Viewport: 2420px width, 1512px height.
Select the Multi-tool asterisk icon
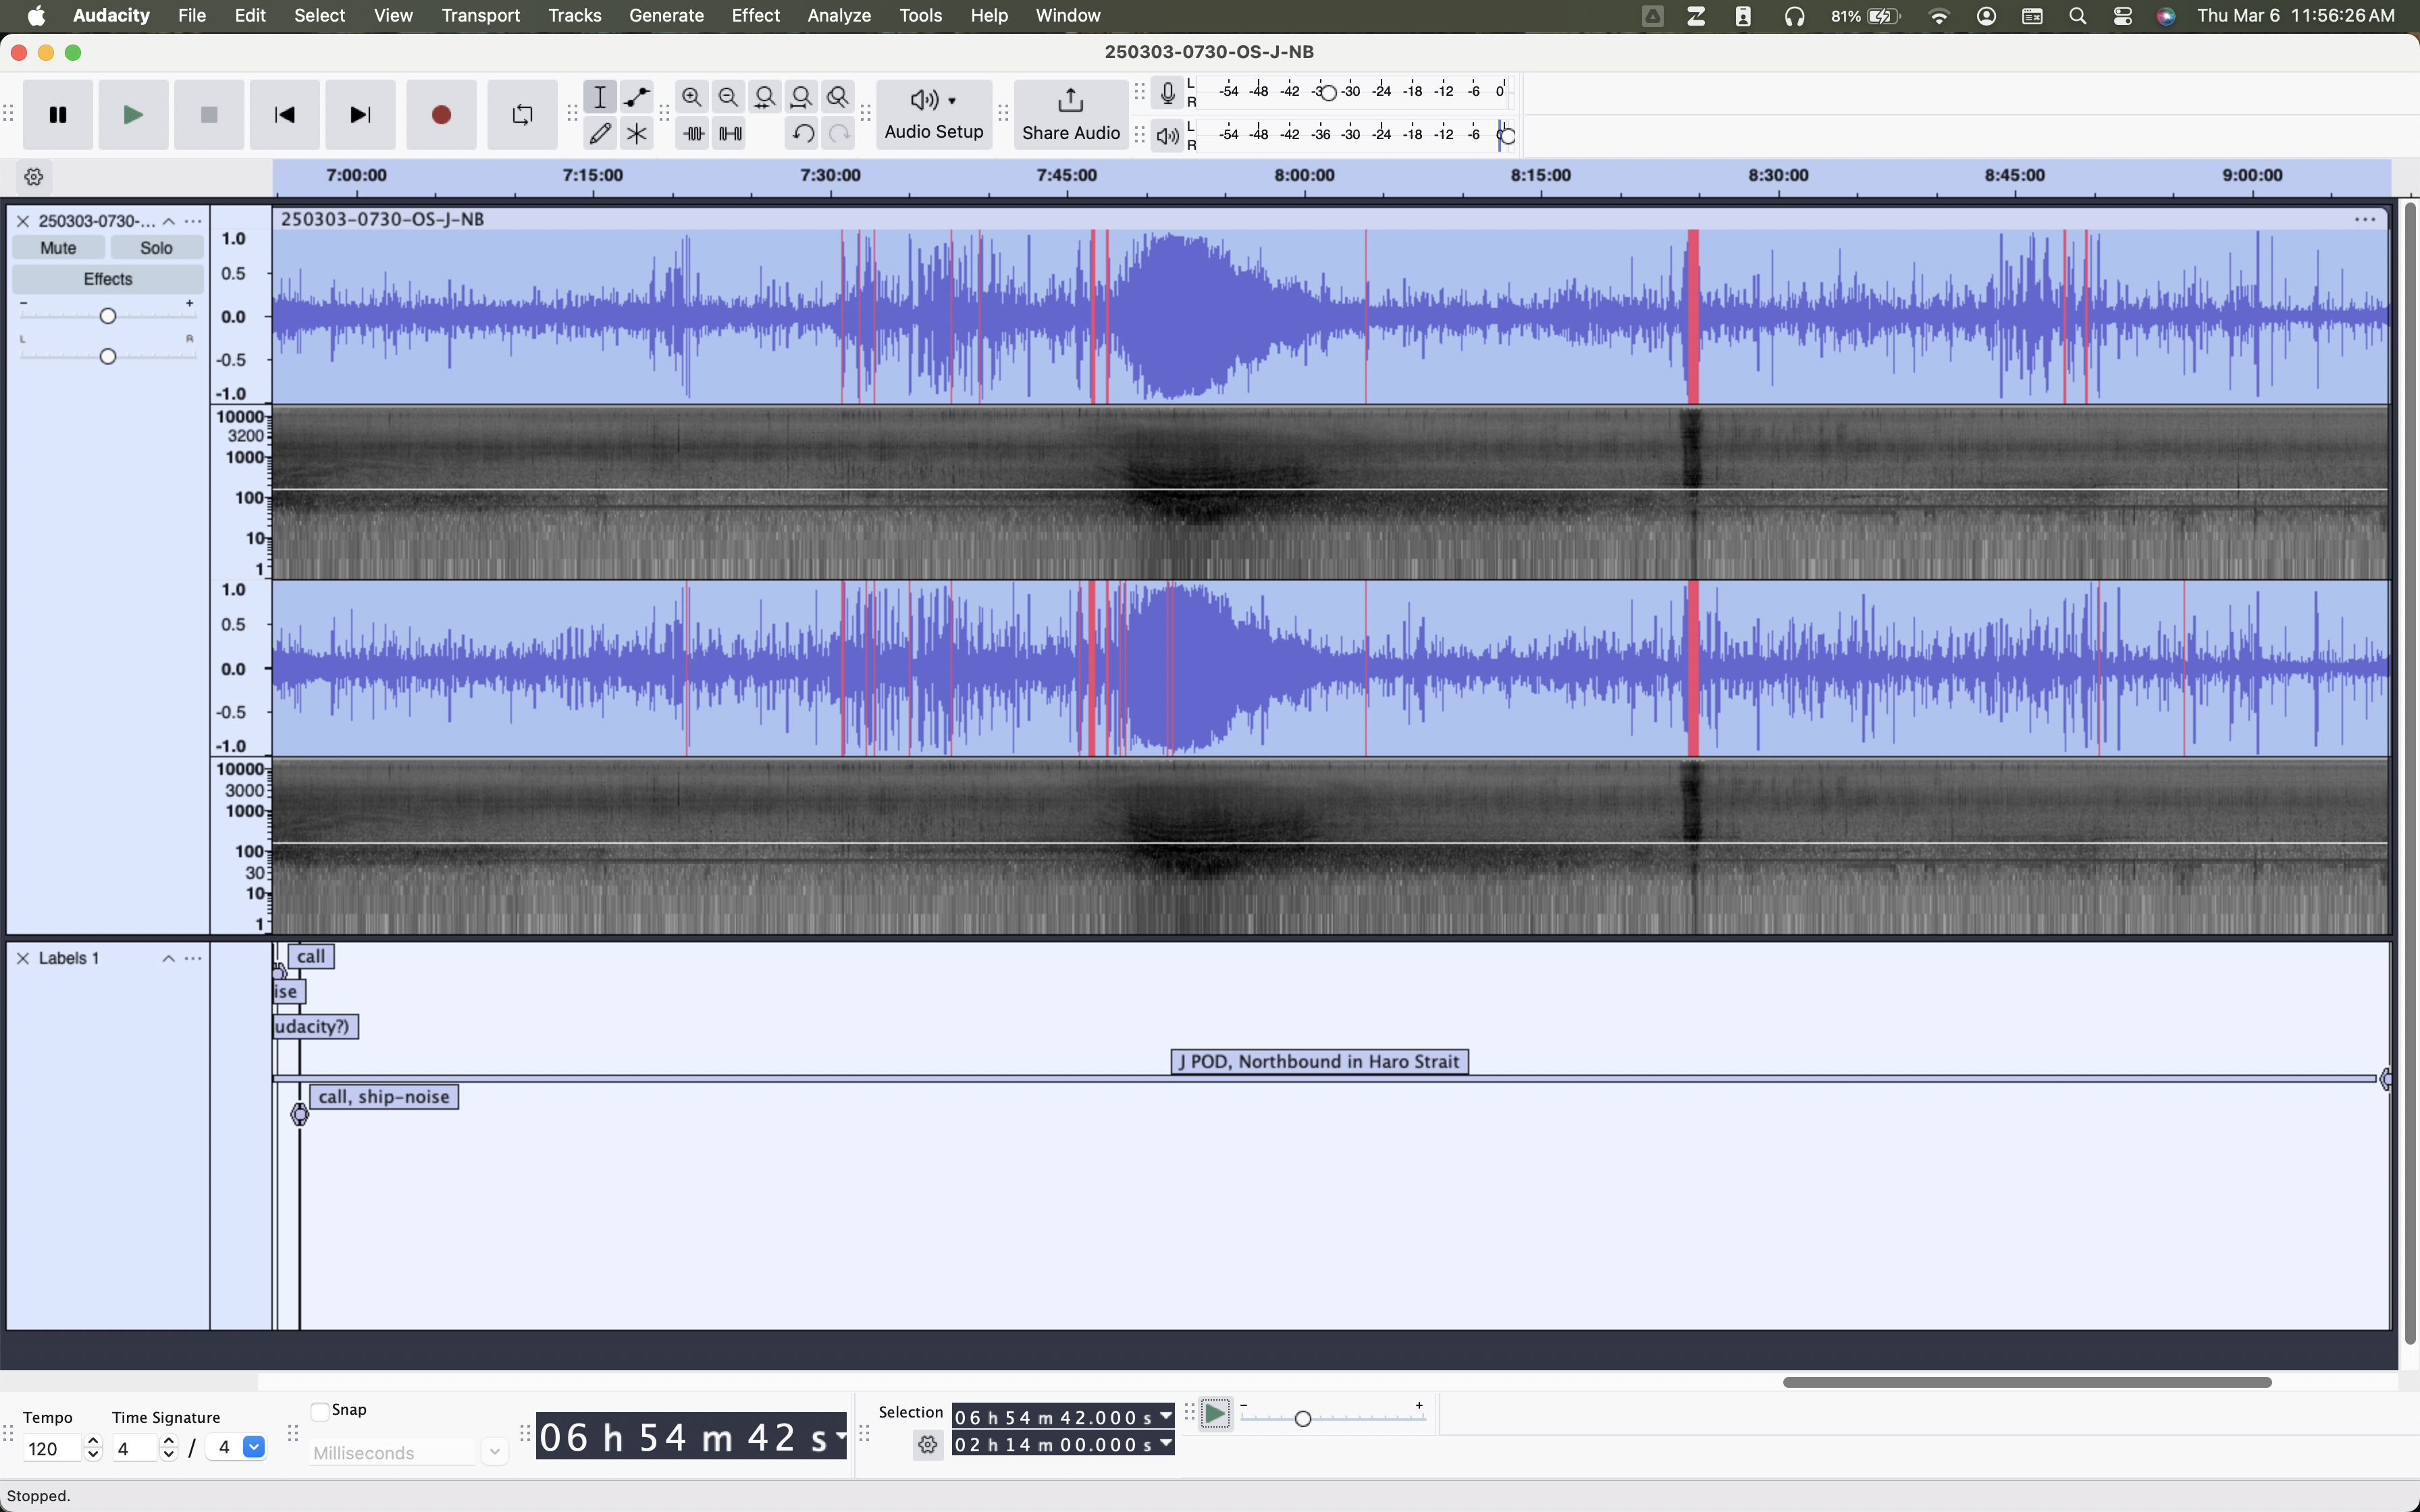tap(636, 133)
